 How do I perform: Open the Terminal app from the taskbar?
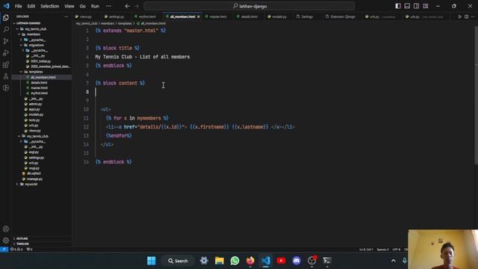click(x=327, y=261)
